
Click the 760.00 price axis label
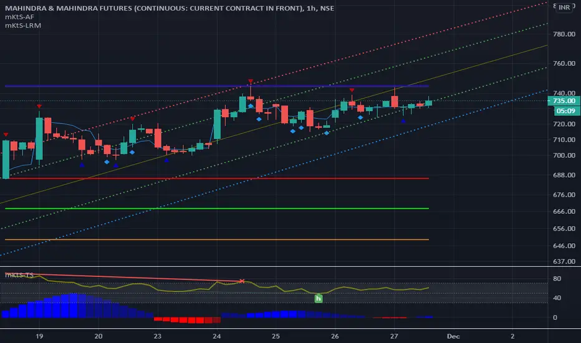point(564,64)
